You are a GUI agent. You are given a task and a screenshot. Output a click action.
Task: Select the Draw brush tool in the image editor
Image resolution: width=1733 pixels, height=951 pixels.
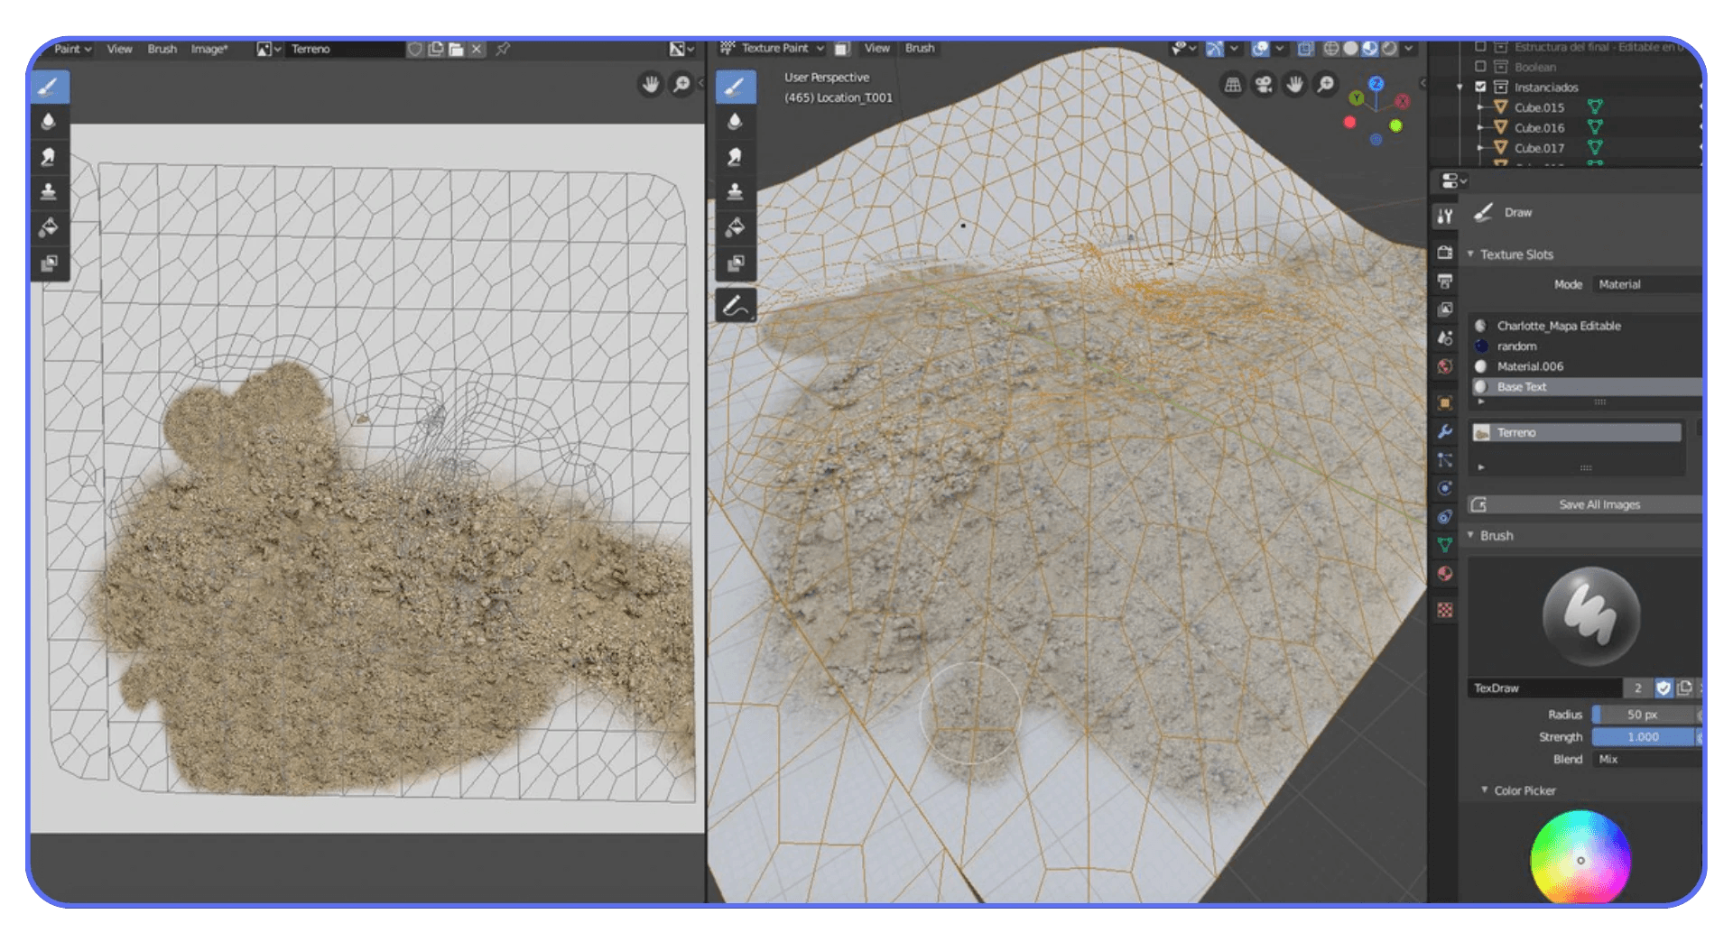pyautogui.click(x=50, y=86)
